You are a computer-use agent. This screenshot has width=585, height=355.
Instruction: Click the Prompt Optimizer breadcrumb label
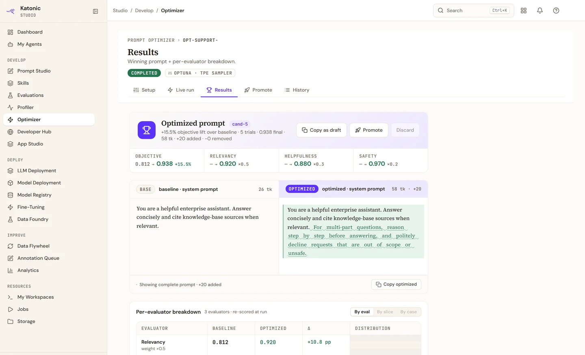tap(151, 40)
